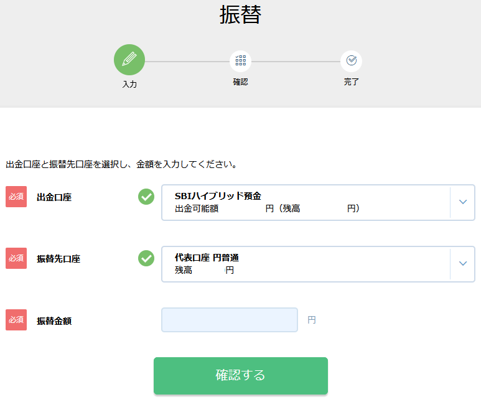This screenshot has height=402, width=481.
Task: Open the 代表口座 円普通 account selector
Action: click(318, 264)
